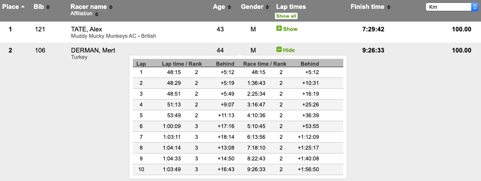This screenshot has width=481, height=181.
Task: Click green minus icon for Mert Derman
Action: point(279,50)
